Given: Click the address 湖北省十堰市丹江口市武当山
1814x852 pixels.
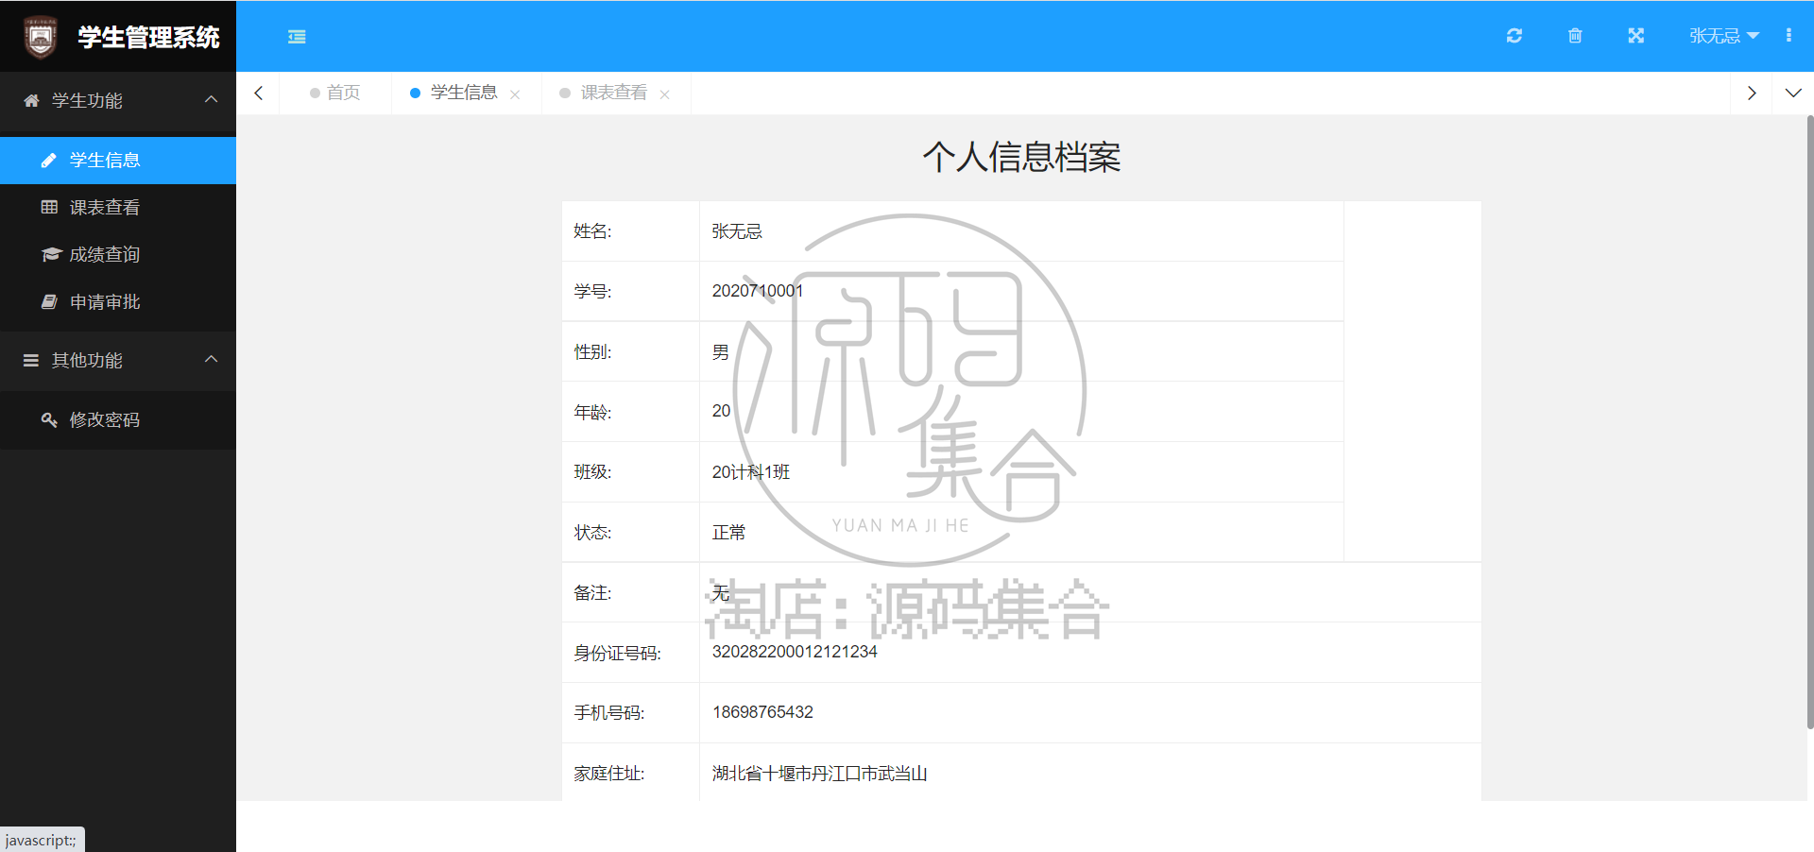Looking at the screenshot, I should (819, 774).
